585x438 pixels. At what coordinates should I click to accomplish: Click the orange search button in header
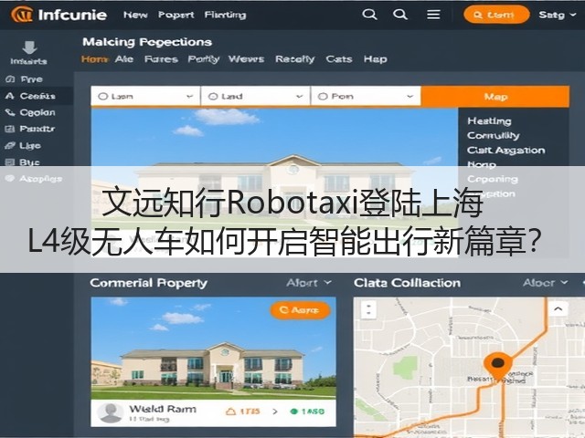click(x=496, y=15)
